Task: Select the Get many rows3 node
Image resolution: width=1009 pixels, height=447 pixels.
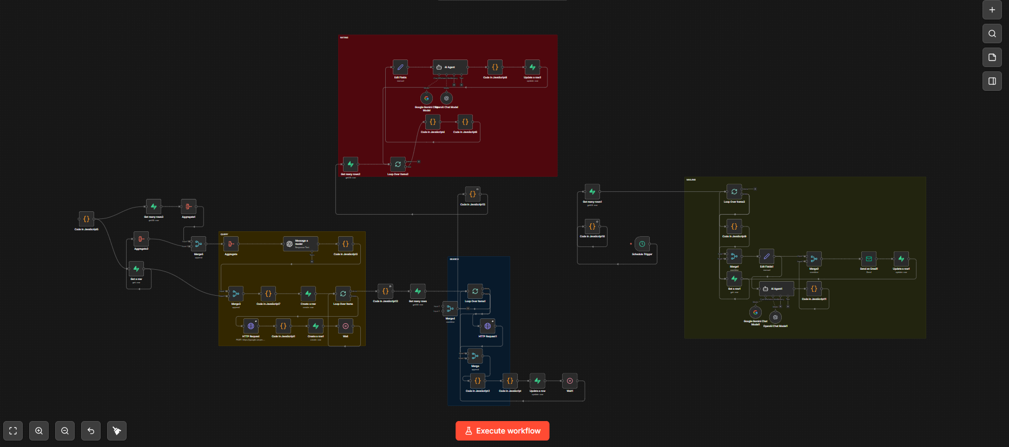Action: click(x=154, y=206)
